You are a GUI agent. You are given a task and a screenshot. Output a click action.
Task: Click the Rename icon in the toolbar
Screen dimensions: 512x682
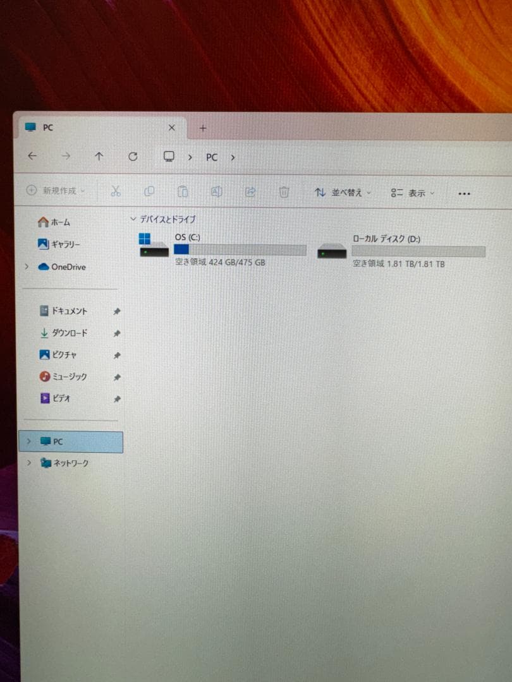[x=216, y=192]
